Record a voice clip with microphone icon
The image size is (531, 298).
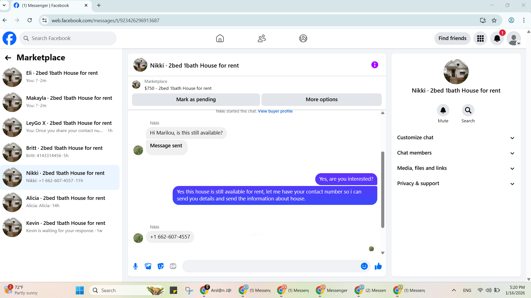[136, 266]
